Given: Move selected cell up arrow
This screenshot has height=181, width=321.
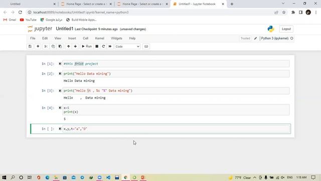Looking at the screenshot, I should (68, 46).
